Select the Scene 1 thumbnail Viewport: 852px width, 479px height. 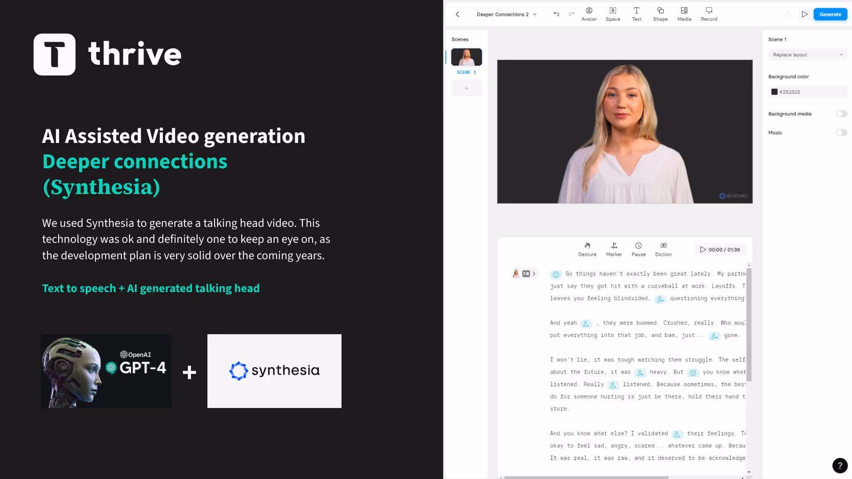tap(466, 57)
